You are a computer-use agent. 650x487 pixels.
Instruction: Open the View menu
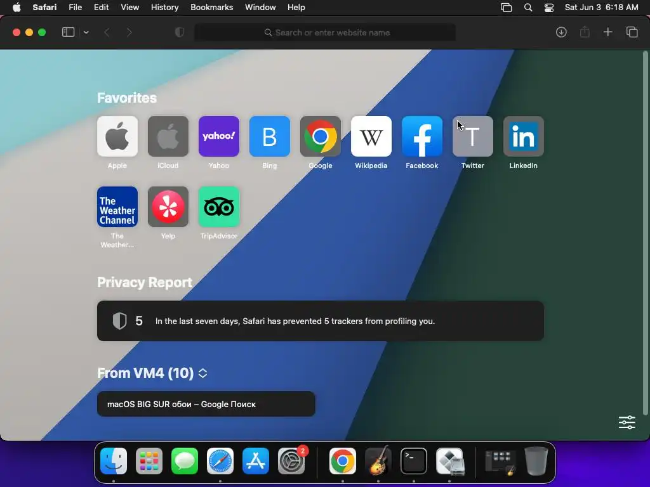tap(129, 8)
